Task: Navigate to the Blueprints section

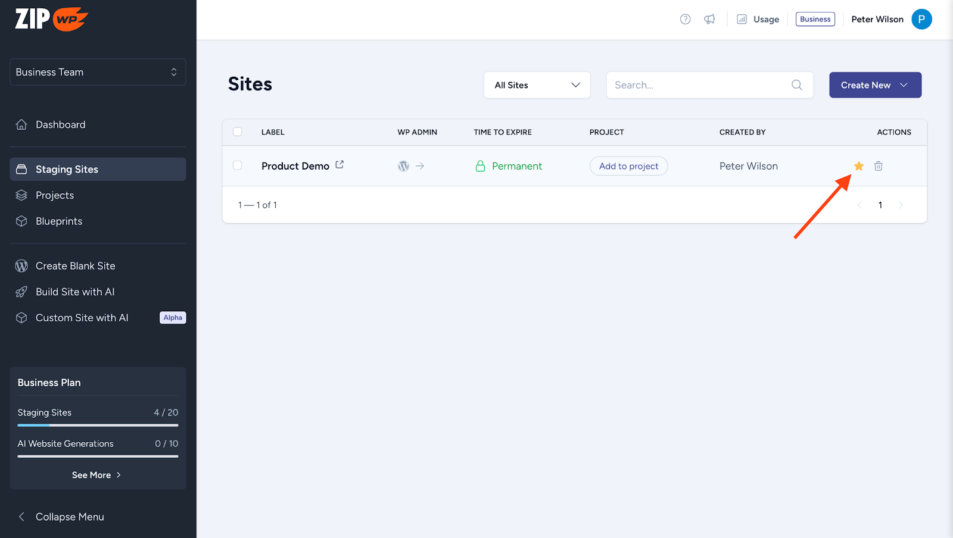Action: point(58,221)
